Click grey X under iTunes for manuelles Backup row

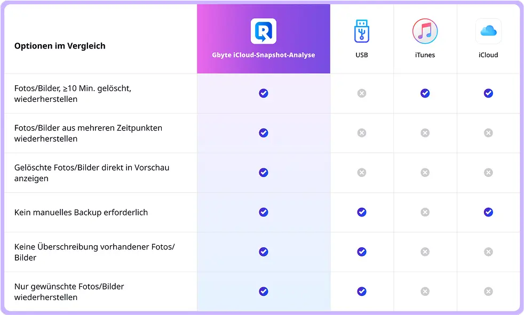coord(425,212)
